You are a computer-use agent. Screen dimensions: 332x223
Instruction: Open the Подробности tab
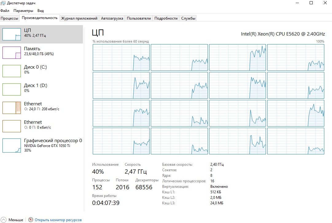point(166,18)
